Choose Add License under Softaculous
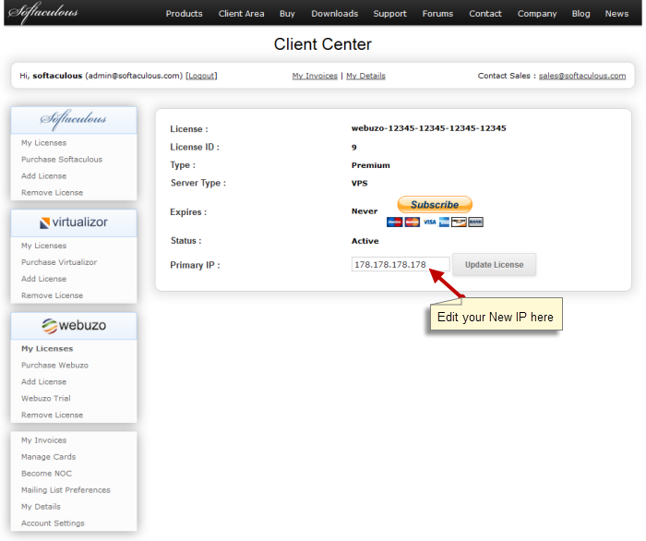 (x=43, y=176)
